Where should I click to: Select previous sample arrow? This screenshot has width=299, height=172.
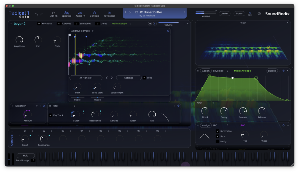[107, 78]
